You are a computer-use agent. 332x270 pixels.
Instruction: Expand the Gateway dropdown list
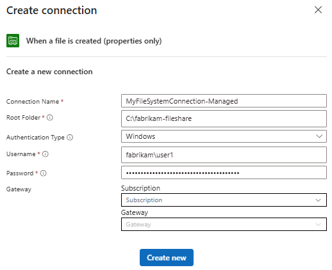pos(224,225)
